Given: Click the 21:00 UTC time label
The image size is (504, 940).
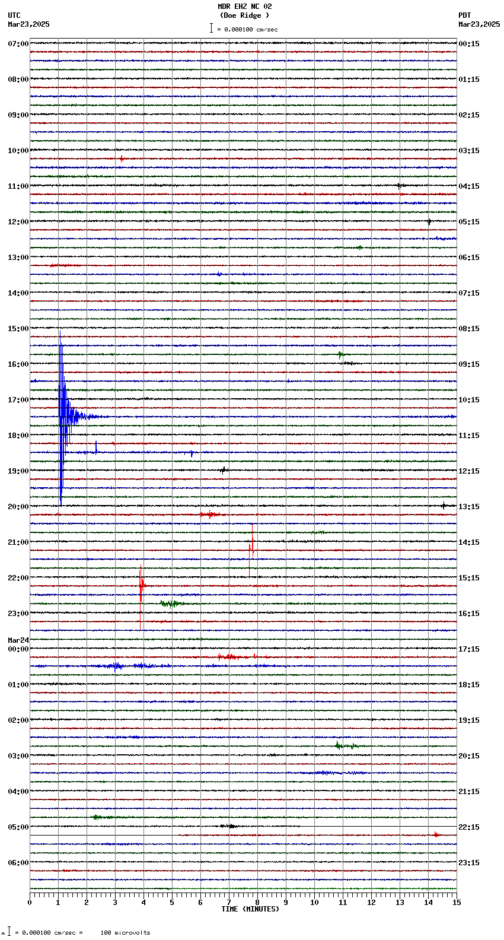Looking at the screenshot, I should [x=18, y=542].
